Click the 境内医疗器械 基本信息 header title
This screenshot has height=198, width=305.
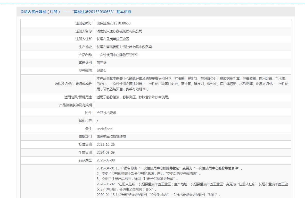tap(77, 12)
